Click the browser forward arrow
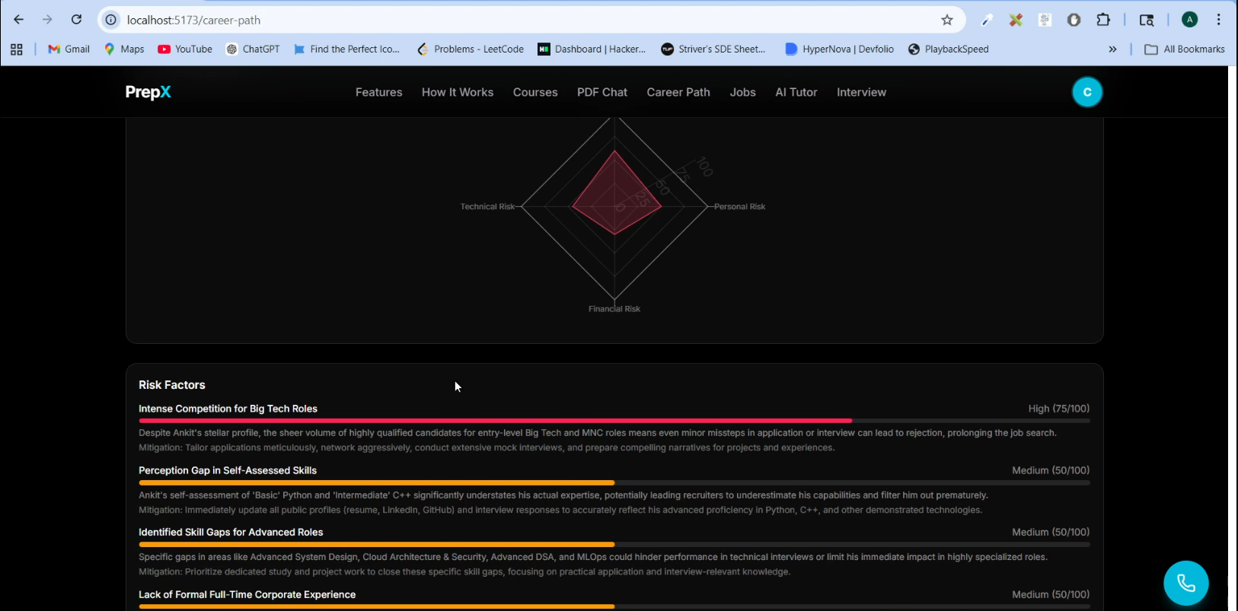 point(47,20)
